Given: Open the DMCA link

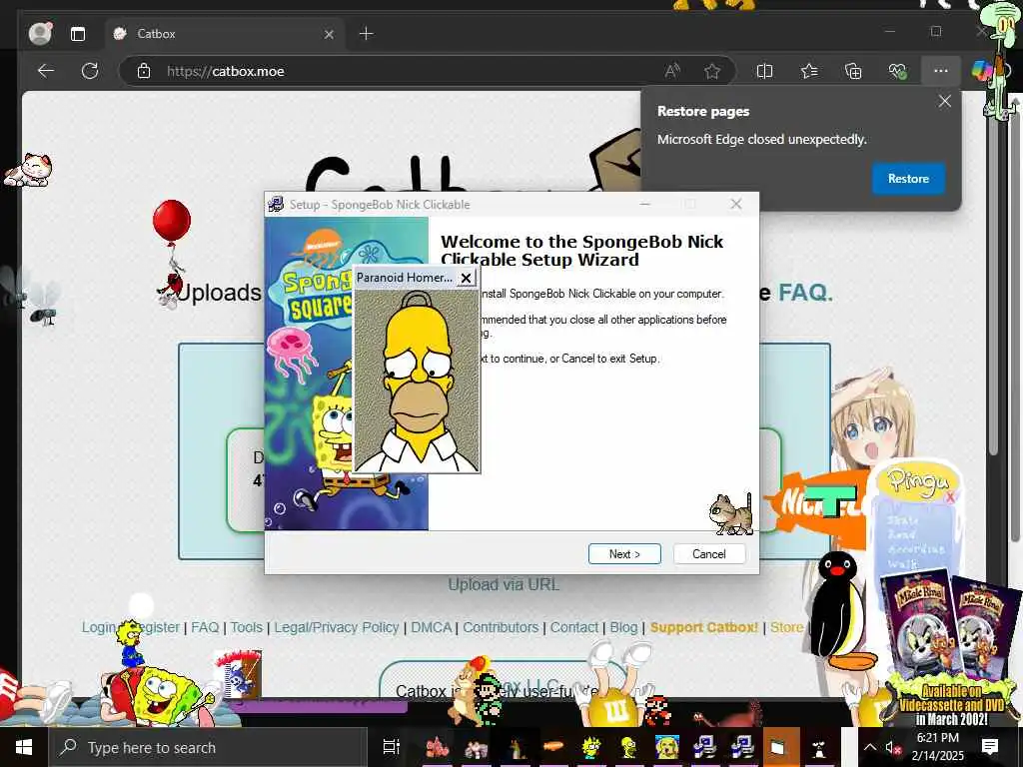Looking at the screenshot, I should [432, 627].
